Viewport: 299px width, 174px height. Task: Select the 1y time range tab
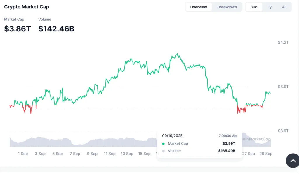tap(270, 7)
